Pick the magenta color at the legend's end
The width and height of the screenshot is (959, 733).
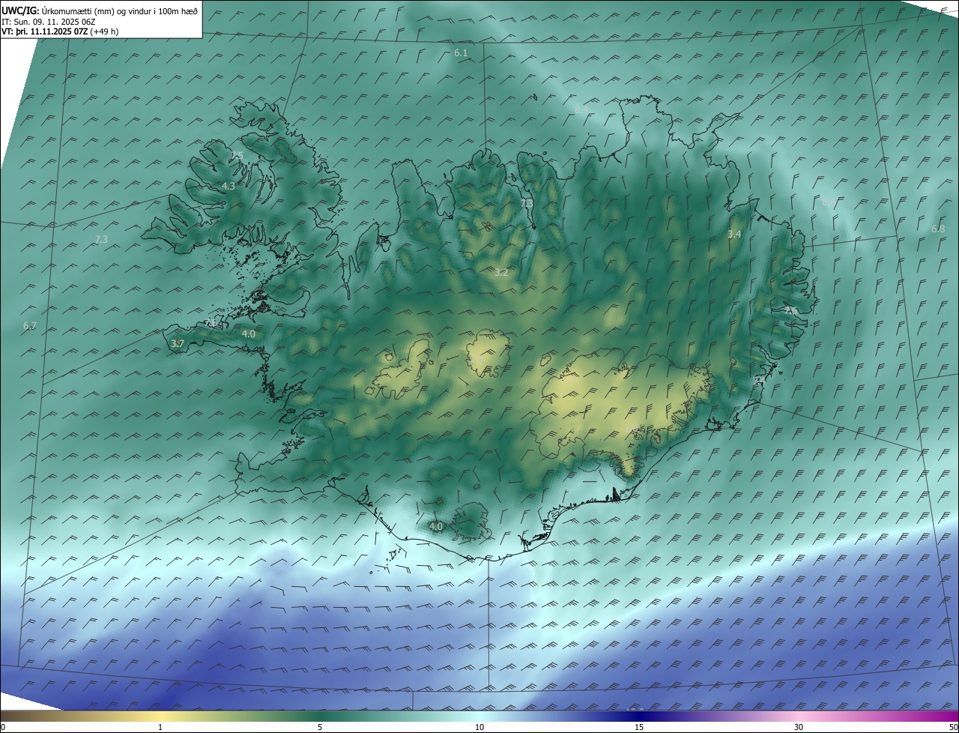pyautogui.click(x=952, y=716)
